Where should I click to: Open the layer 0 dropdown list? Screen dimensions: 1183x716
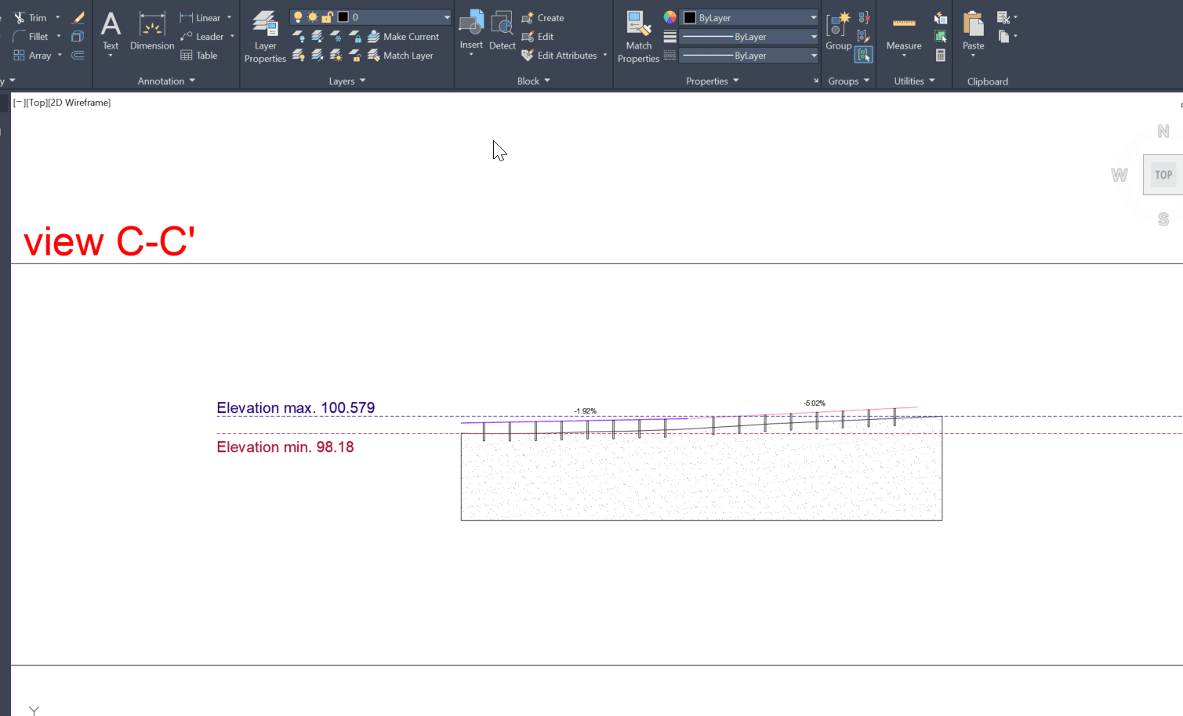[447, 16]
